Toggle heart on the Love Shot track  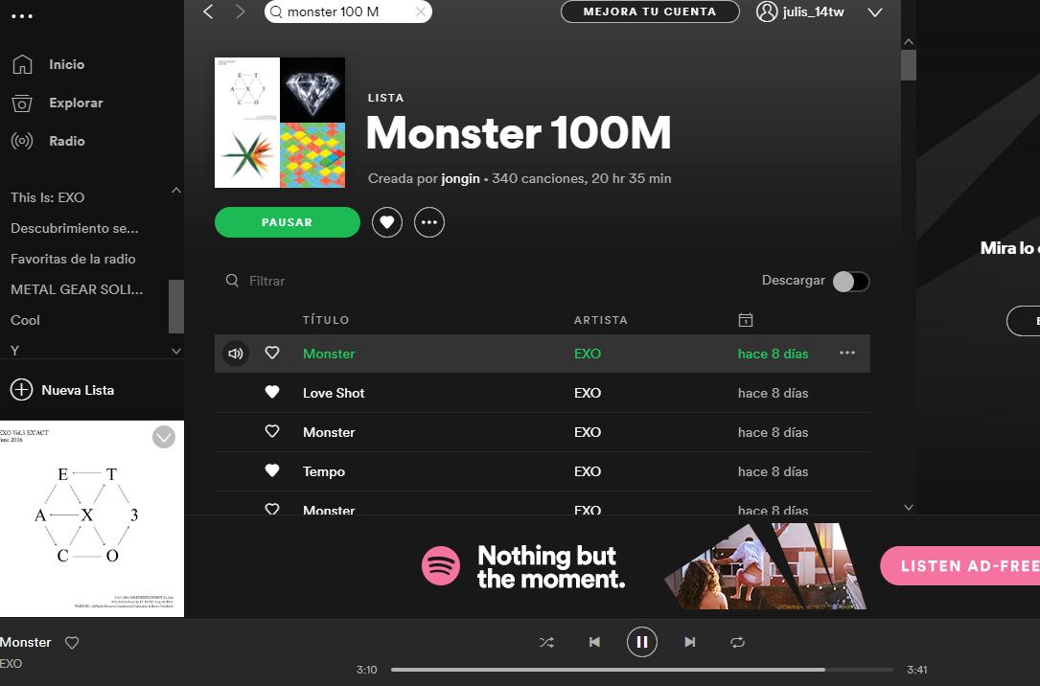[272, 392]
